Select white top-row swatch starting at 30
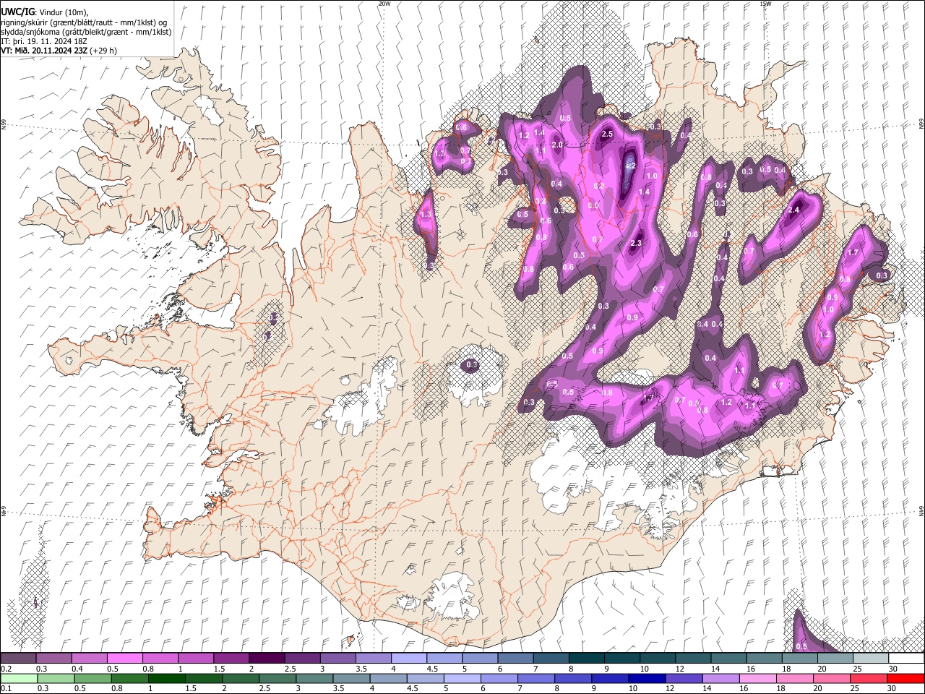Image resolution: width=925 pixels, height=694 pixels. click(x=906, y=659)
